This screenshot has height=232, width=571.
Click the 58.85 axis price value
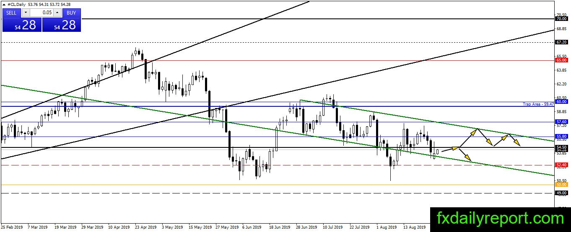[x=561, y=112]
